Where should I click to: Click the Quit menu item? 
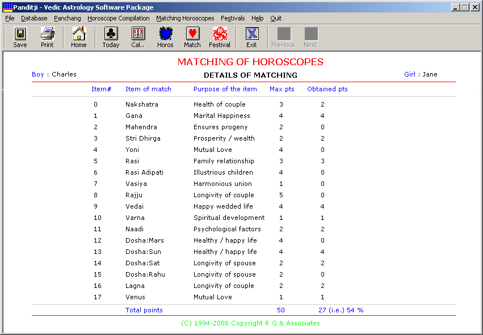tap(276, 18)
